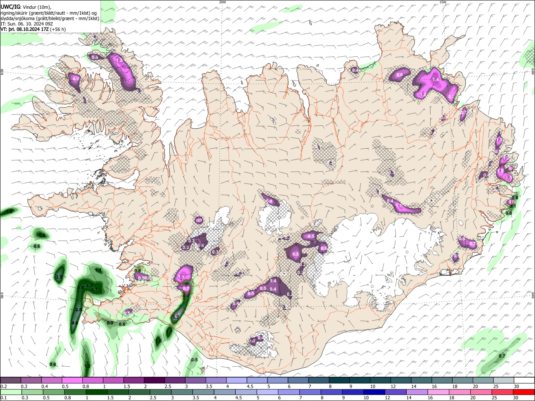Image resolution: width=535 pixels, height=401 pixels.
Task: Click the '12' label in the top legend row
Action: click(393, 386)
